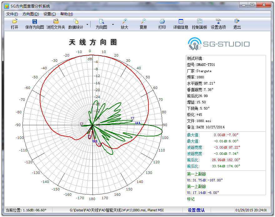Click the blue U1 marker near 90°
Screen dimensions: 275x217
(x=138, y=123)
